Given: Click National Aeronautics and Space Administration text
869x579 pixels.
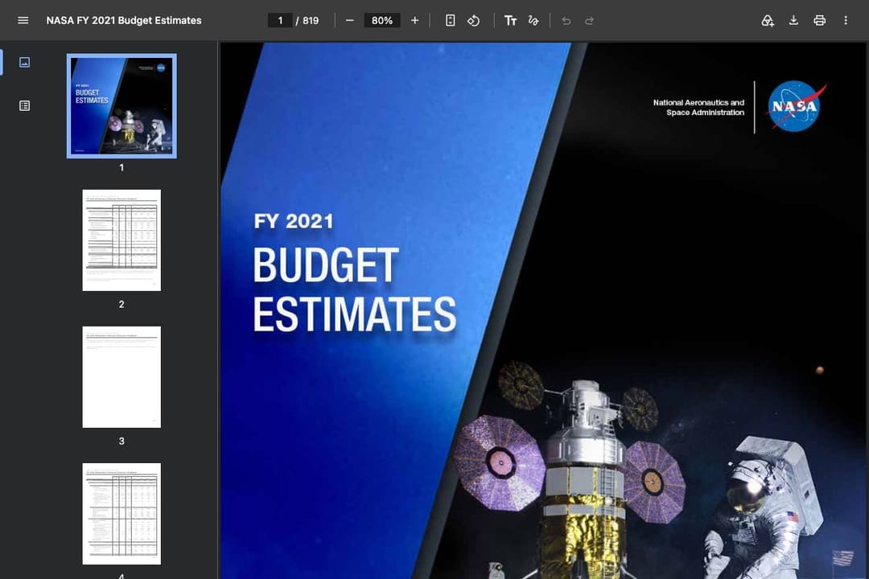Looking at the screenshot, I should point(698,108).
